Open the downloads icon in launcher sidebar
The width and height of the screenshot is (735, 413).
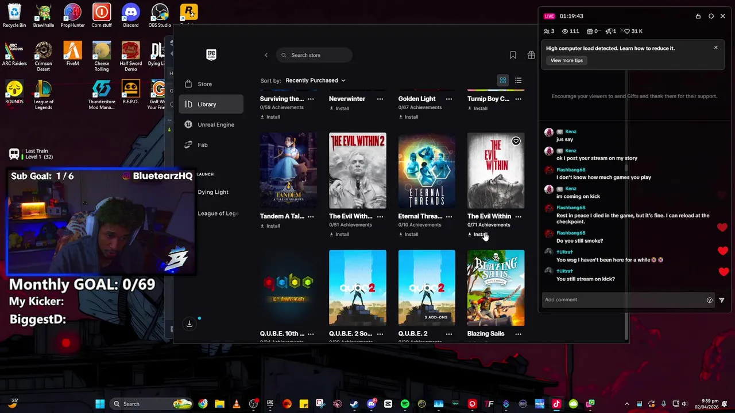189,324
